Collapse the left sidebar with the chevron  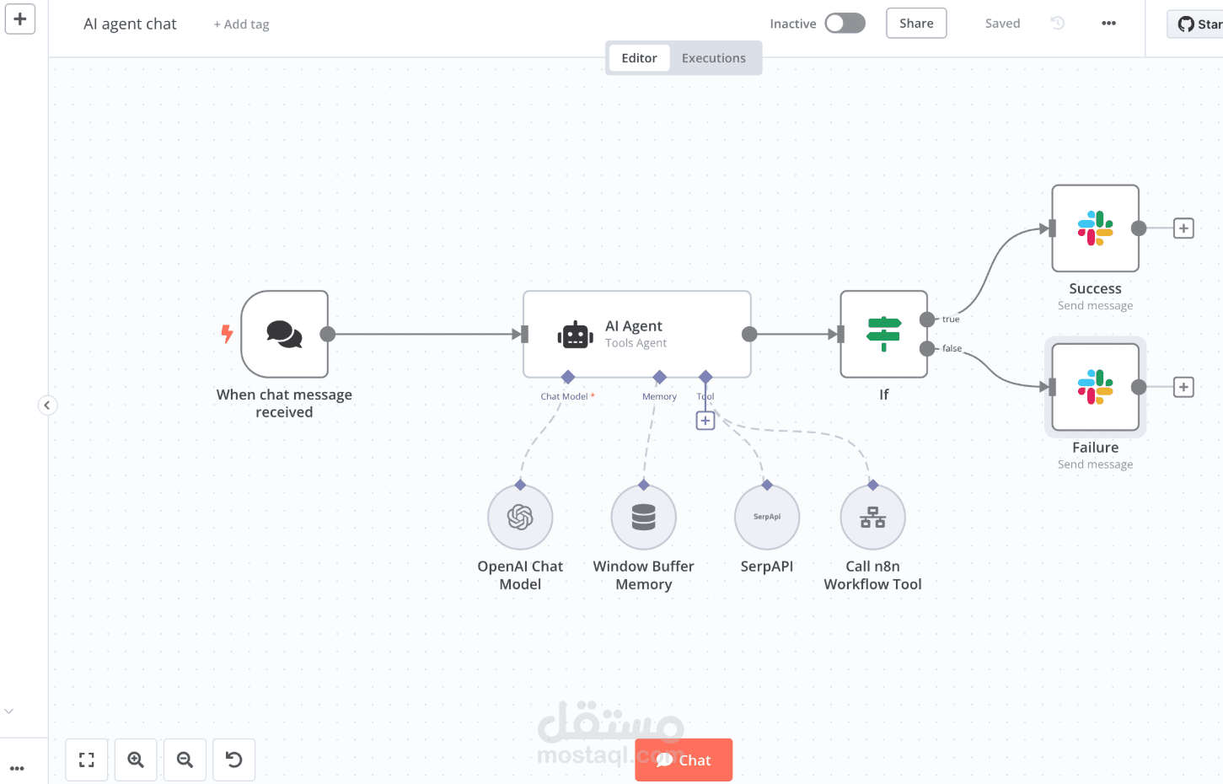(x=47, y=405)
